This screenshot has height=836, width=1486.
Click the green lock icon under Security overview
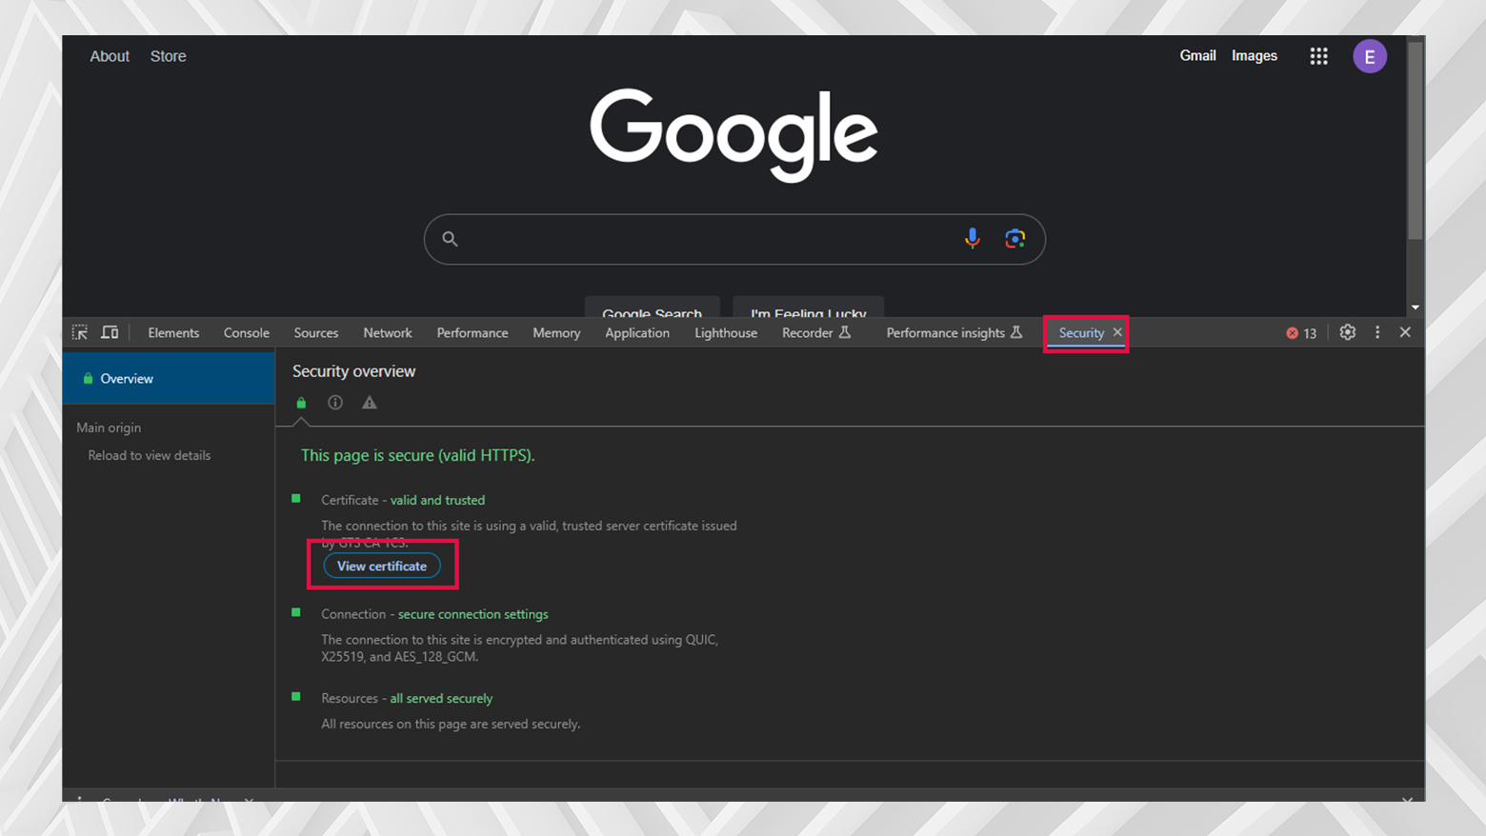[x=301, y=402]
